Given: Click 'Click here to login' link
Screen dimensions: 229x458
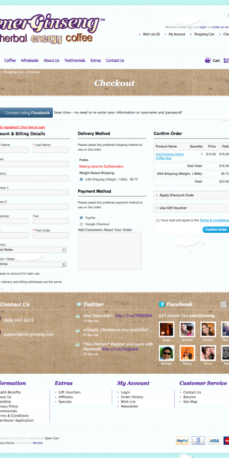Looking at the screenshot, I should coord(32,127).
